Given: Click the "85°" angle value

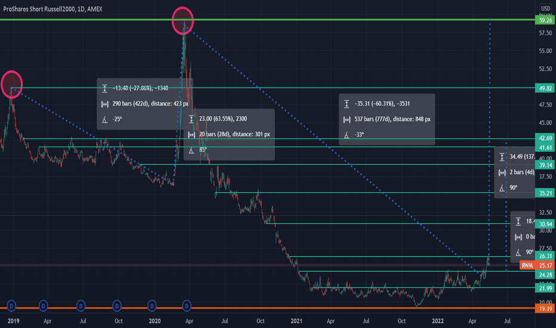Looking at the screenshot, I should click(x=203, y=150).
